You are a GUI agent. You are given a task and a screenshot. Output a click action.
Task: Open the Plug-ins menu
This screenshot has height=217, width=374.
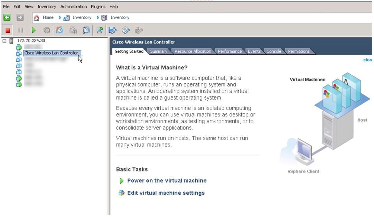pos(98,7)
